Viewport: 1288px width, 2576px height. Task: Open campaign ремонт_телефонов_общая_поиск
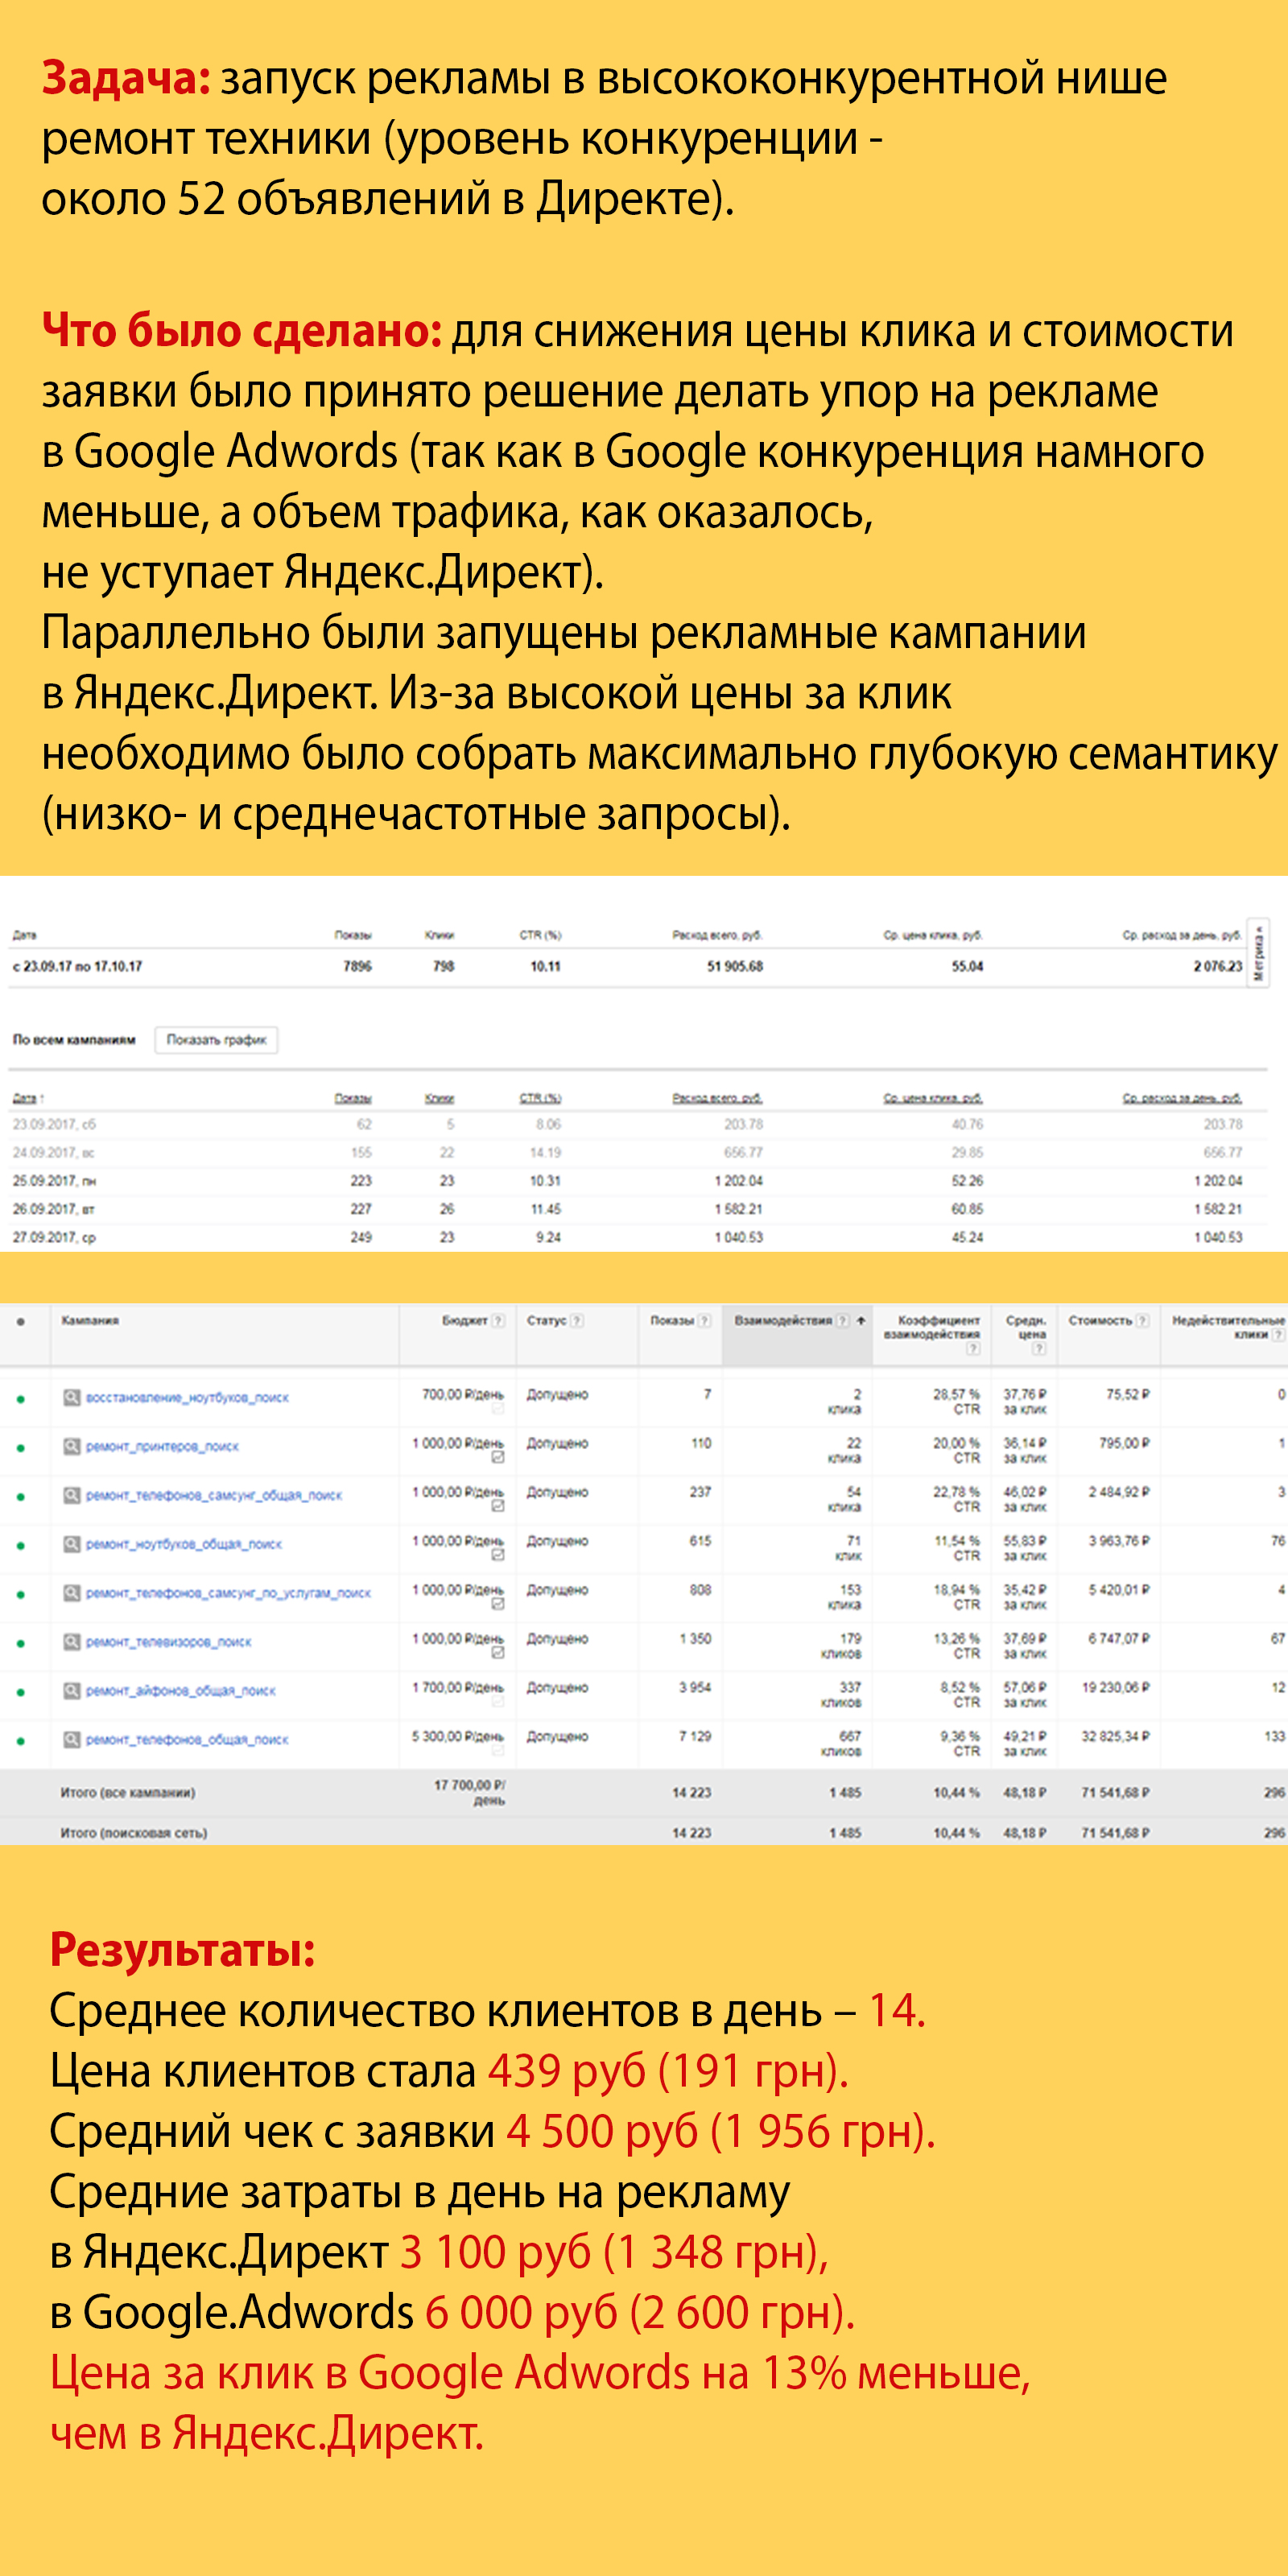pyautogui.click(x=187, y=1741)
